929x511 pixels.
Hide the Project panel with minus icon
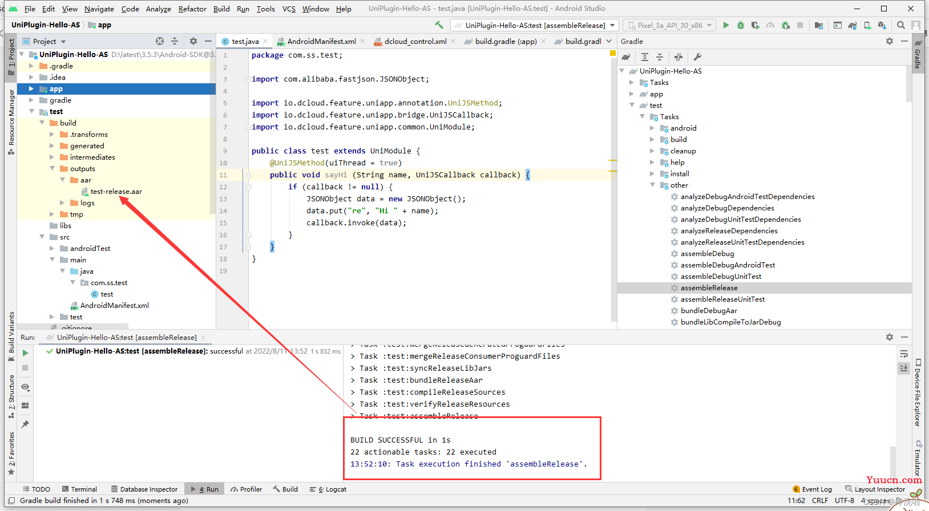click(208, 41)
